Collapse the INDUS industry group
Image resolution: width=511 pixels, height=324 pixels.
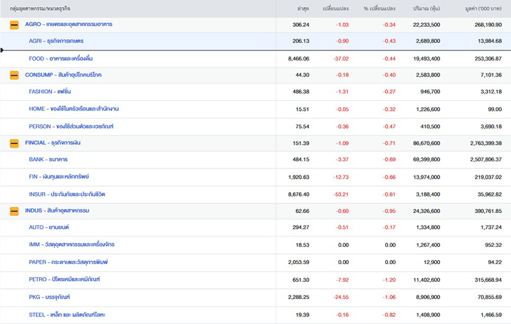tap(14, 210)
